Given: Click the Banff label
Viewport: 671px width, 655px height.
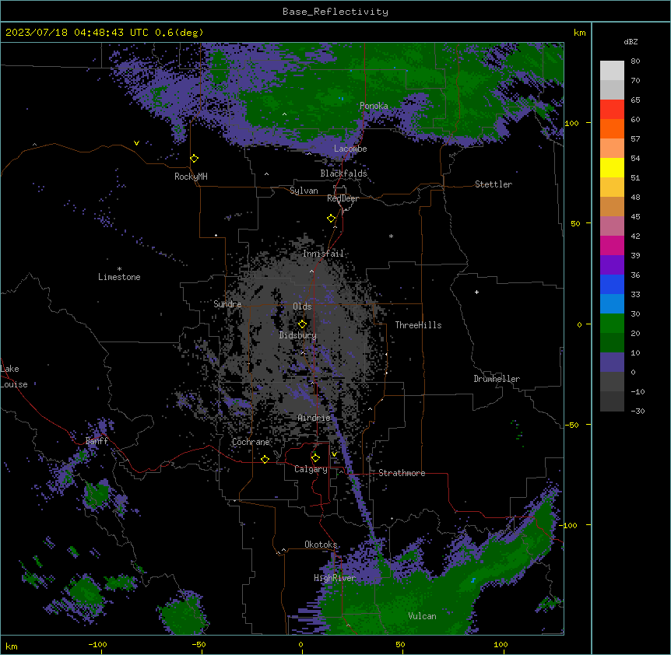Looking at the screenshot, I should click(97, 441).
